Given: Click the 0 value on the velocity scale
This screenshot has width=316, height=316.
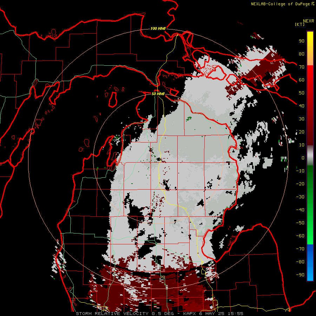Looking at the screenshot, I should pyautogui.click(x=303, y=158).
